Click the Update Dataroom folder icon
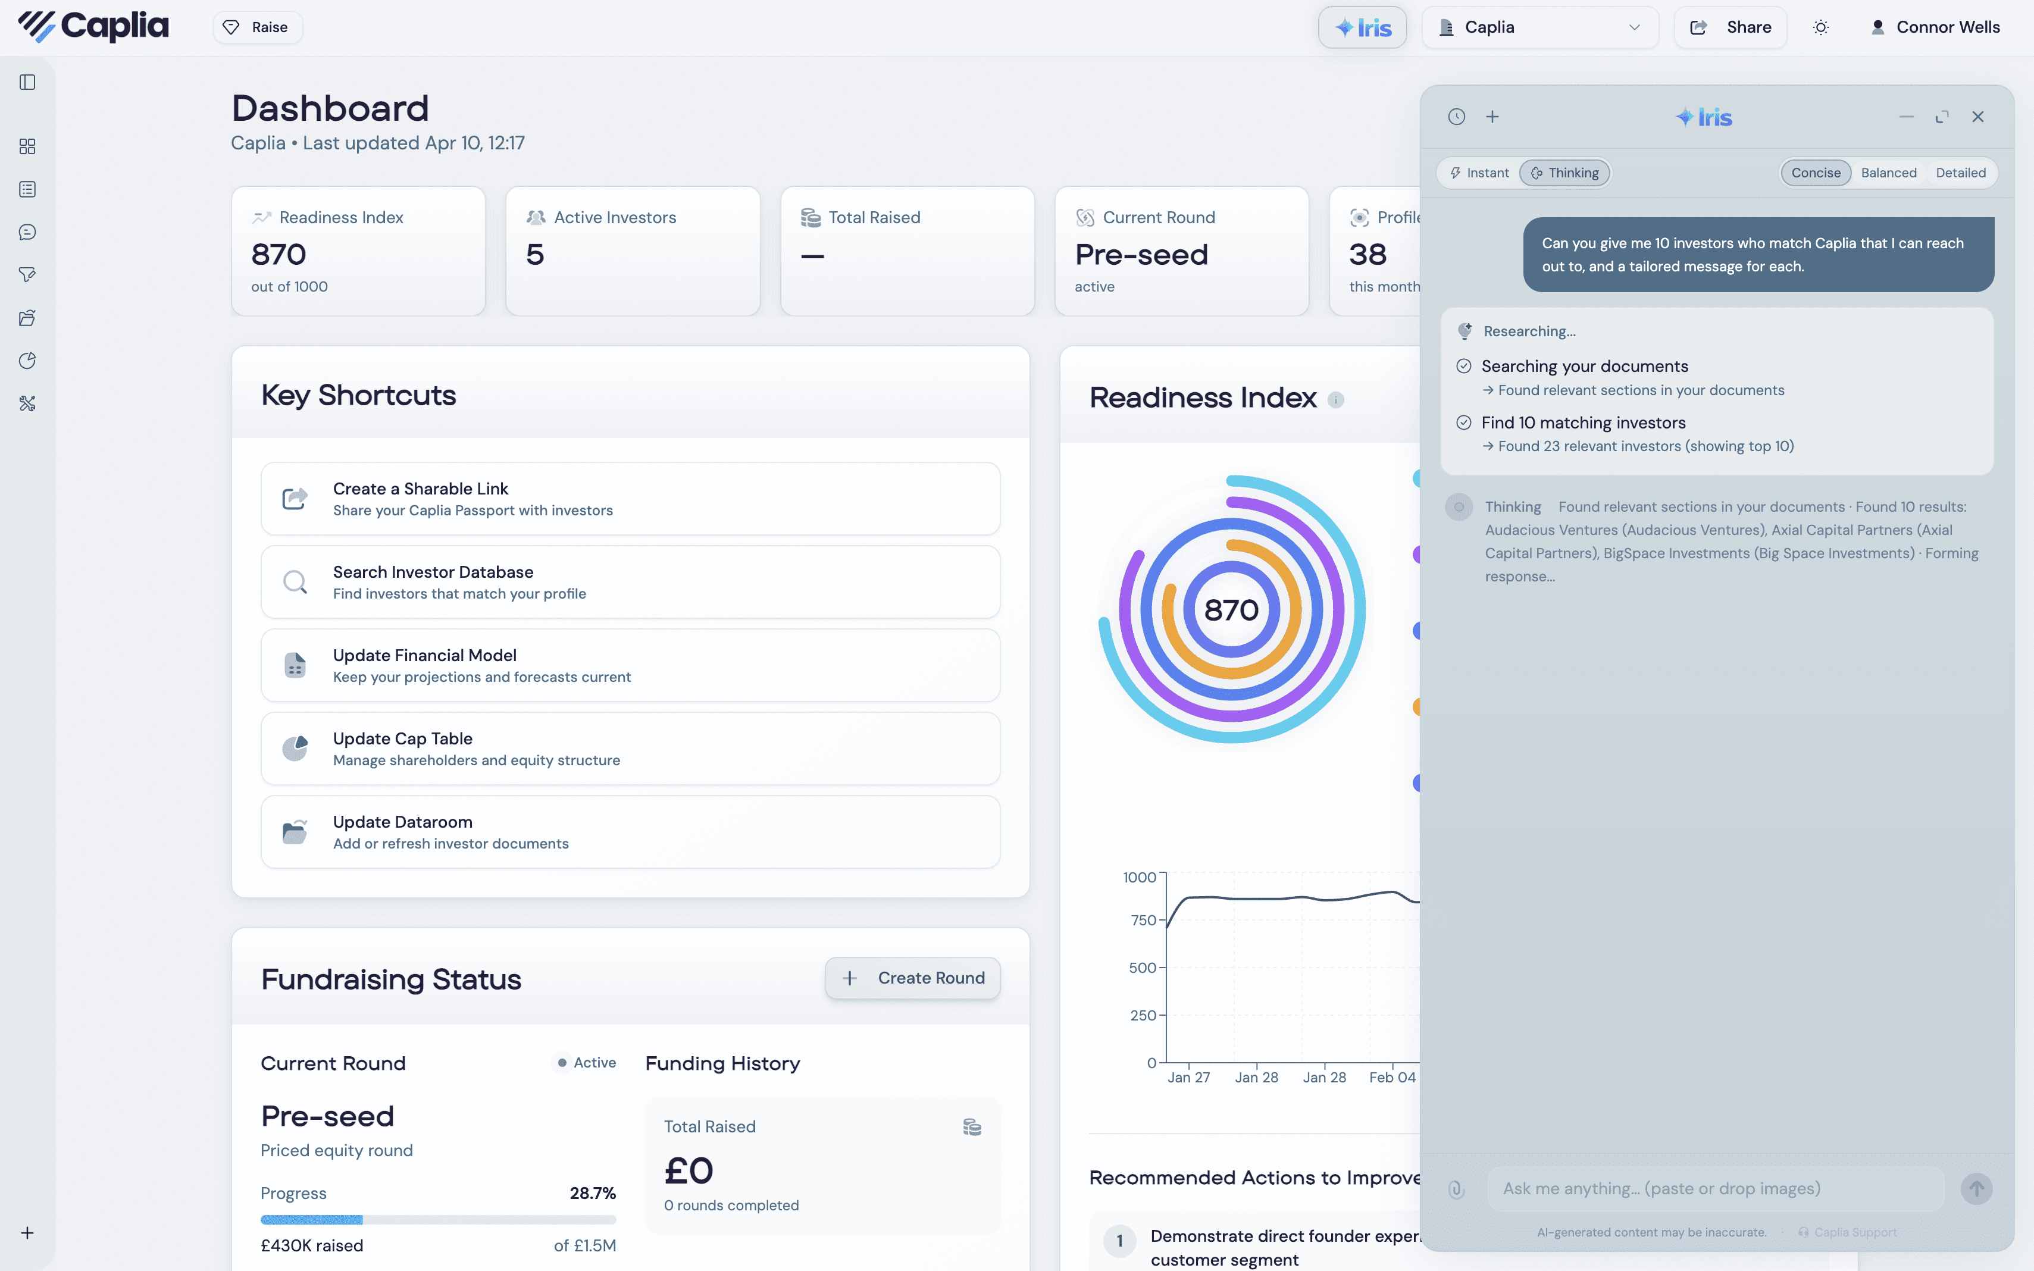 295,831
